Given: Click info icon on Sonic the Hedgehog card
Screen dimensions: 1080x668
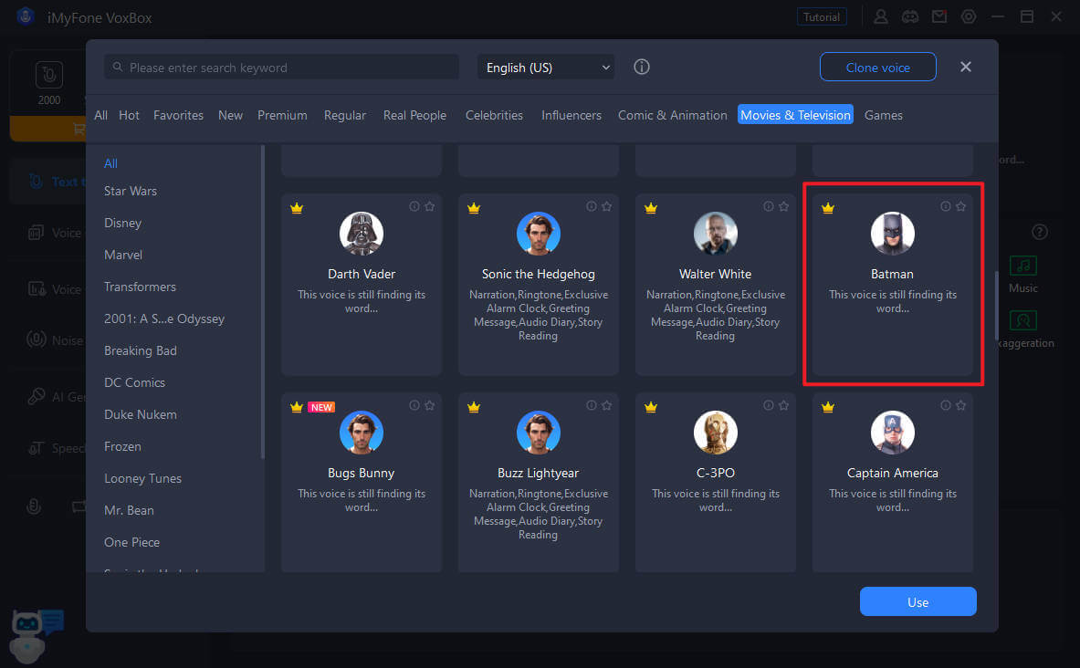Looking at the screenshot, I should click(591, 206).
